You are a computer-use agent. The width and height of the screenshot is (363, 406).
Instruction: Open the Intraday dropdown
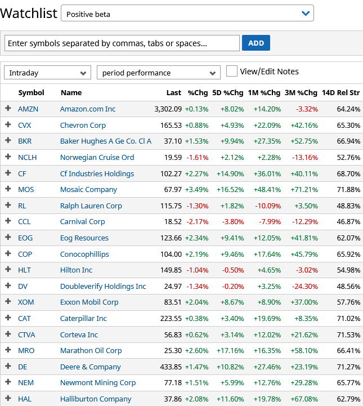48,73
